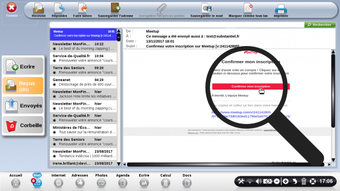Click message list scroll down arrow
Image resolution: width=340 pixels, height=191 pixels.
tap(119, 164)
